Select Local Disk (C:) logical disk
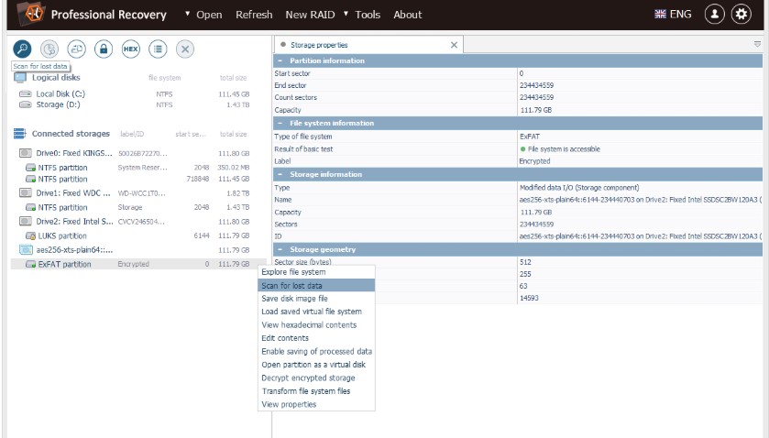 pos(60,93)
